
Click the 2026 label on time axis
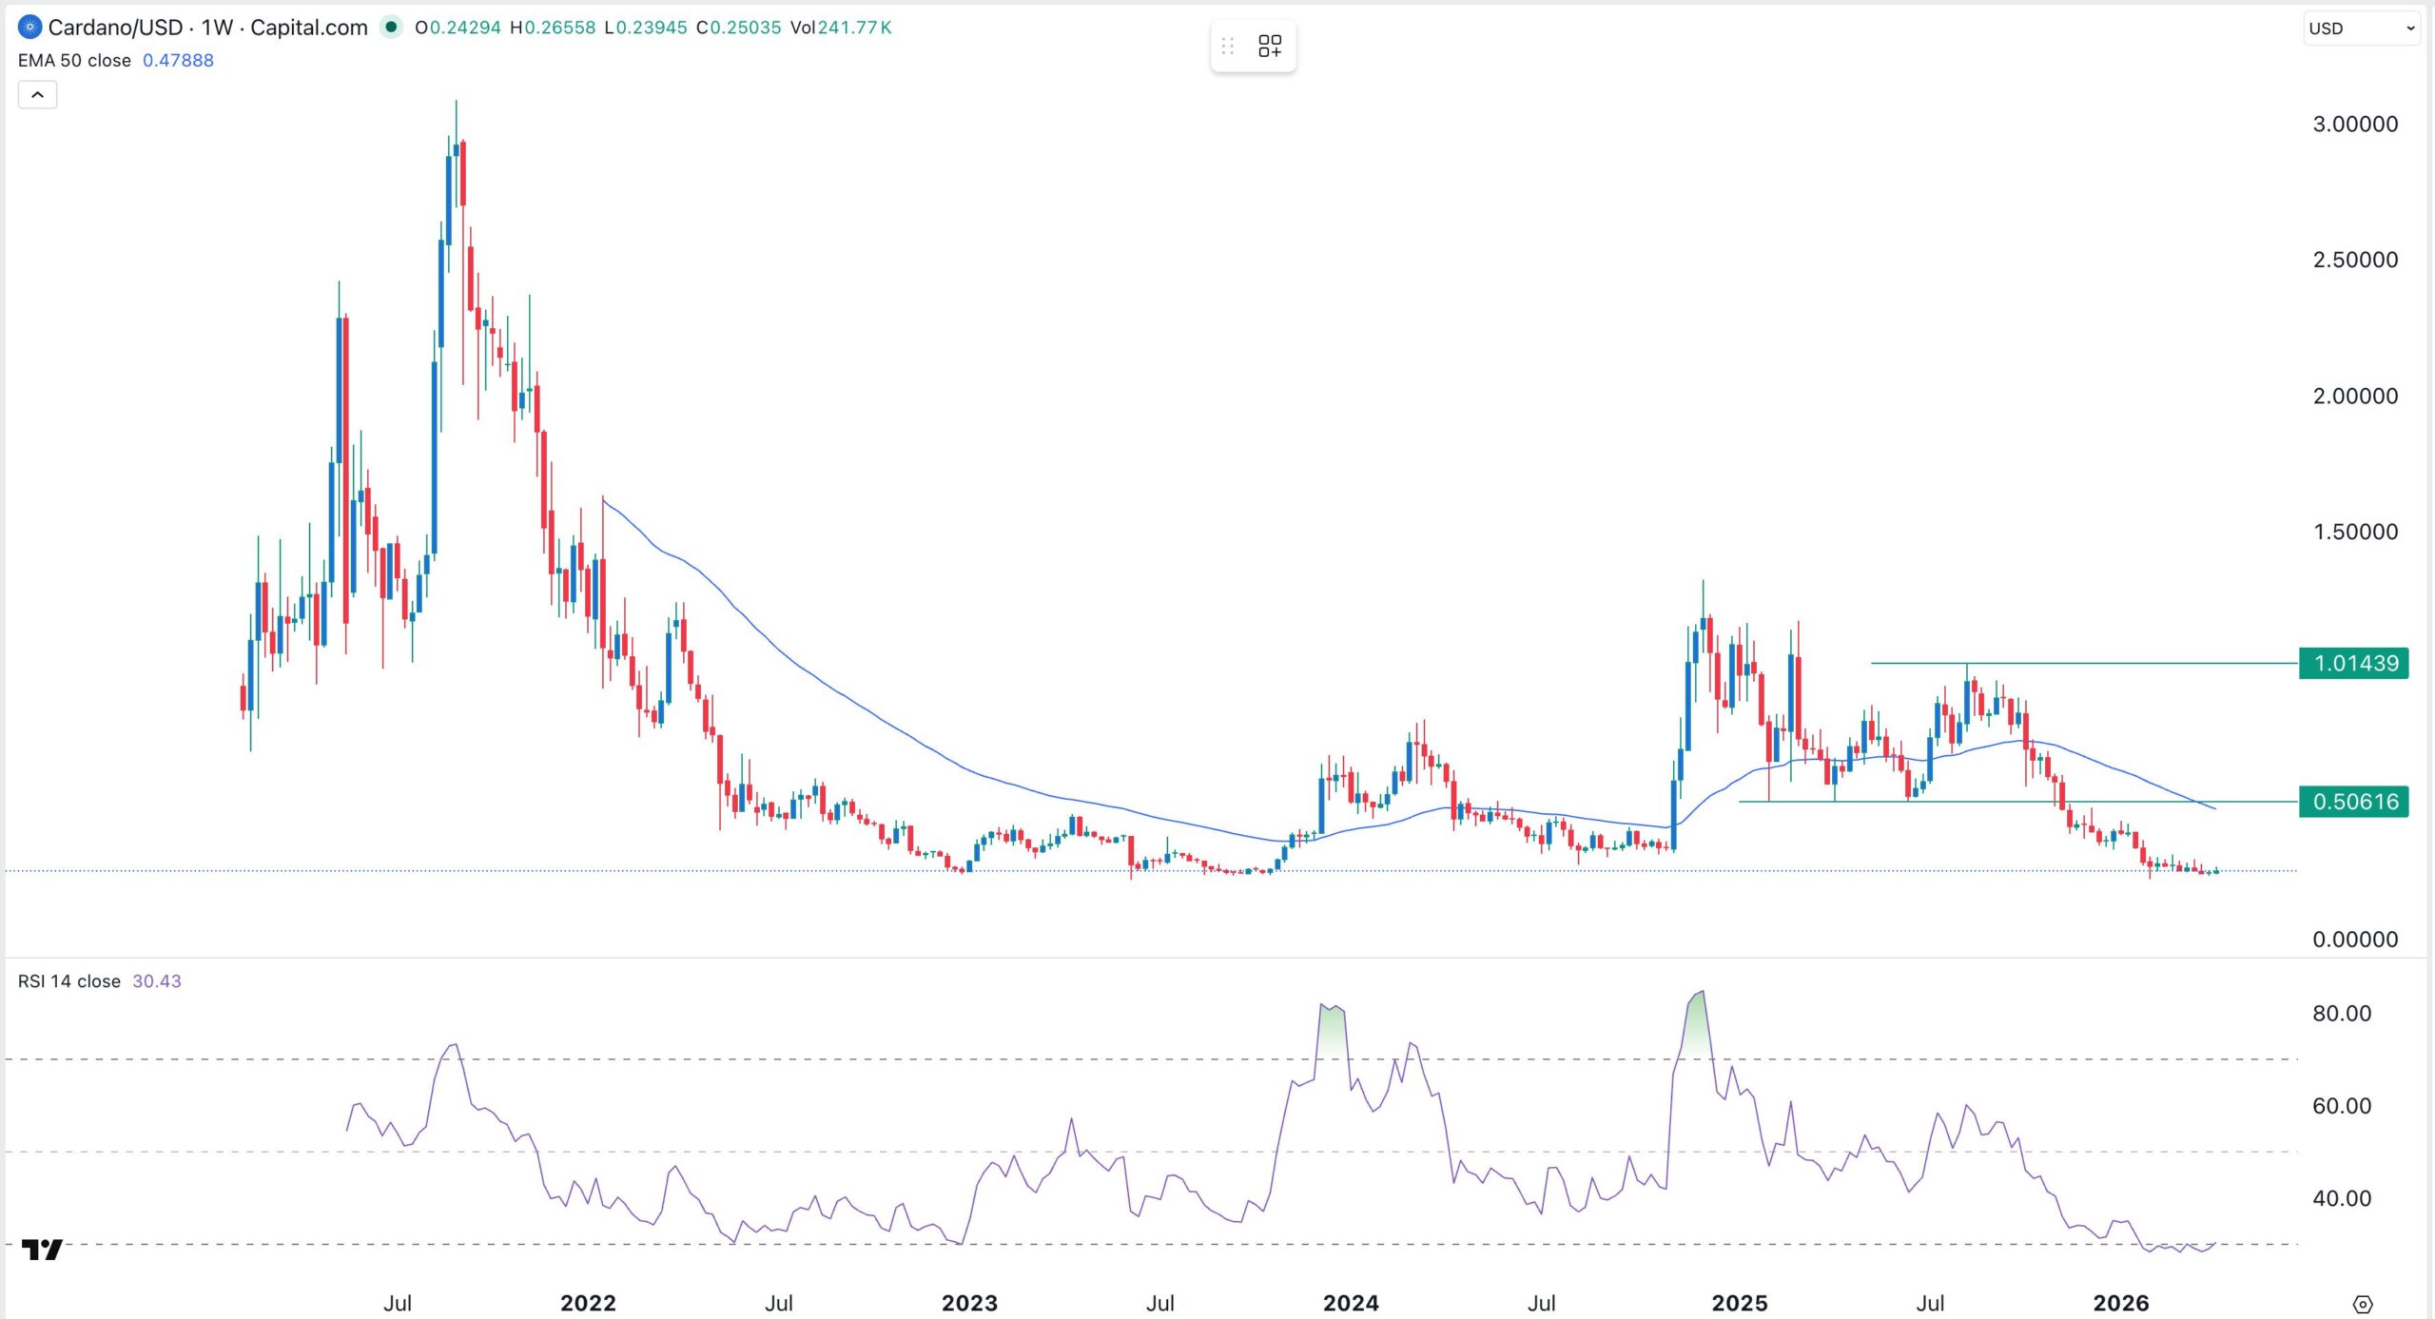(x=2121, y=1303)
